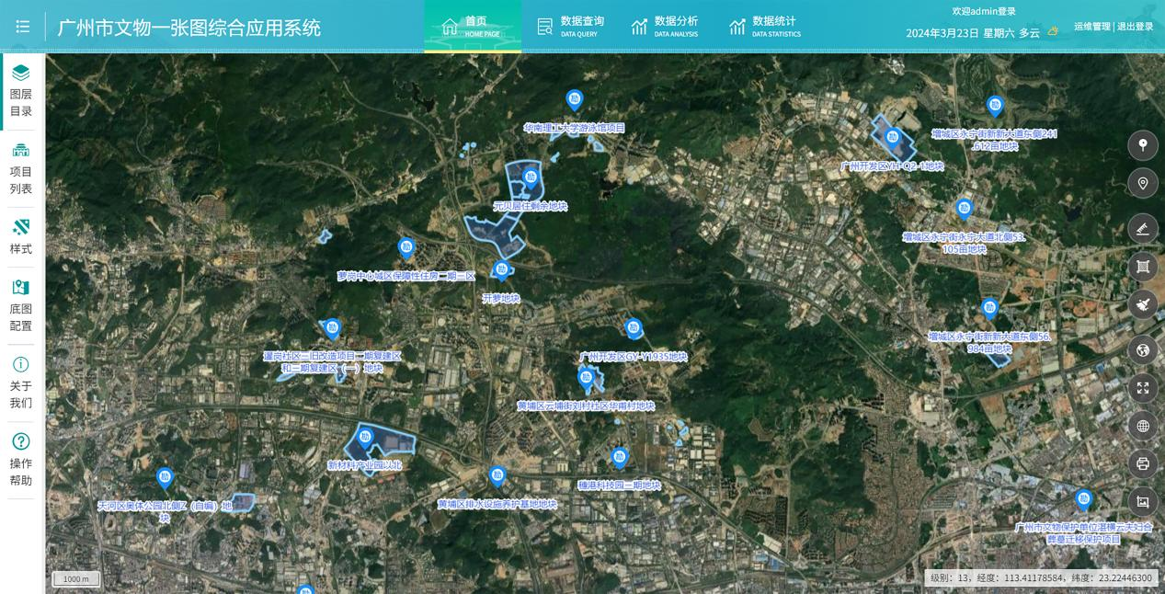
Task: Click the 新材料产业园以北 map marker
Action: point(365,438)
